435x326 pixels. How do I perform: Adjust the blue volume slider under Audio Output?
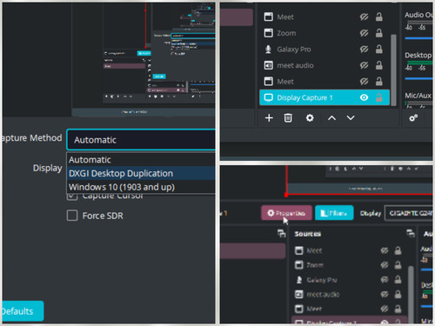tap(418, 38)
